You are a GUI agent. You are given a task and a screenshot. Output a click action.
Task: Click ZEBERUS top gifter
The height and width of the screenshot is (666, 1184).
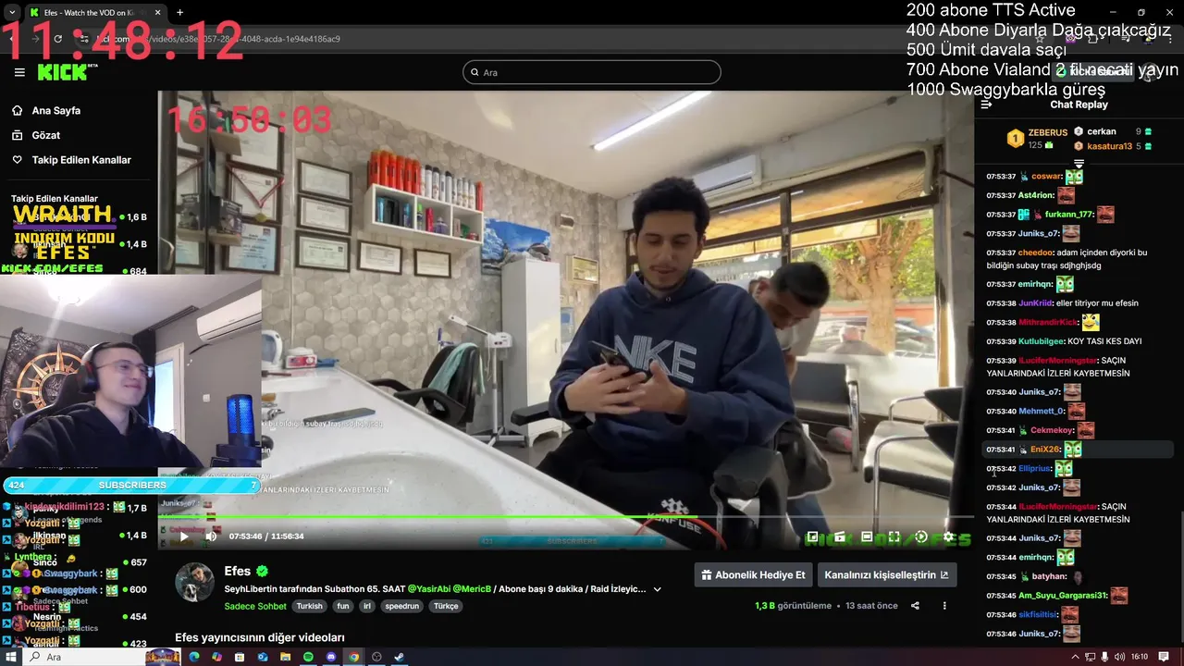1047,132
